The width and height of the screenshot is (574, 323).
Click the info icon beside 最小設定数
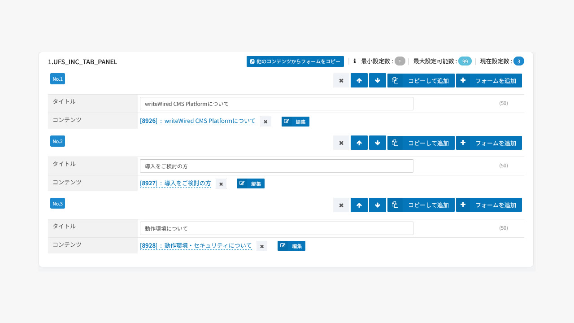(355, 61)
